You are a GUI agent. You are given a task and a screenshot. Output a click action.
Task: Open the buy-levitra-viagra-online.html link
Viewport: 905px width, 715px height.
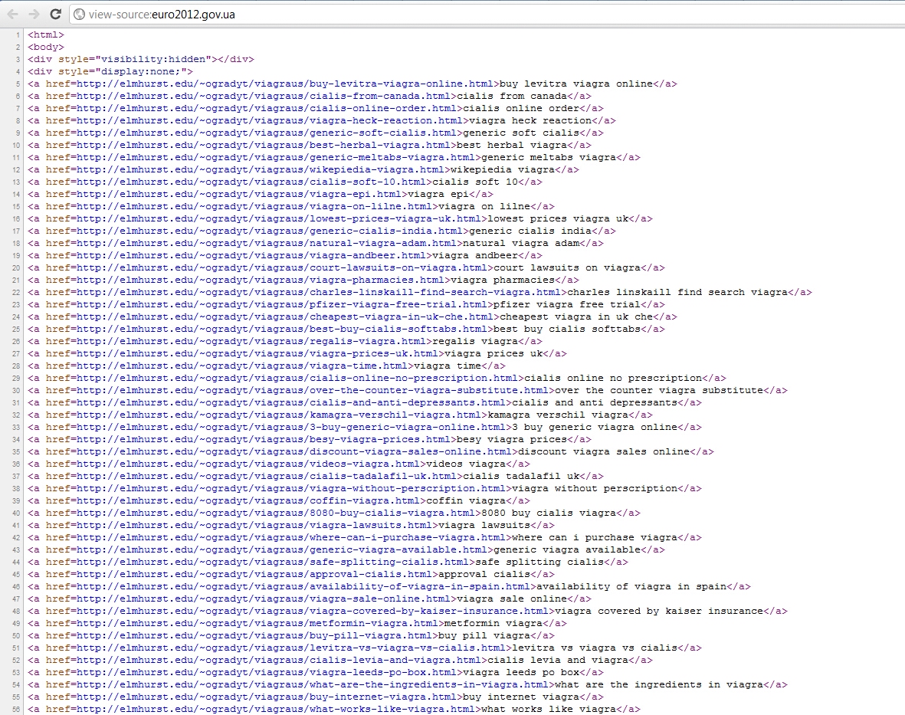coord(284,84)
